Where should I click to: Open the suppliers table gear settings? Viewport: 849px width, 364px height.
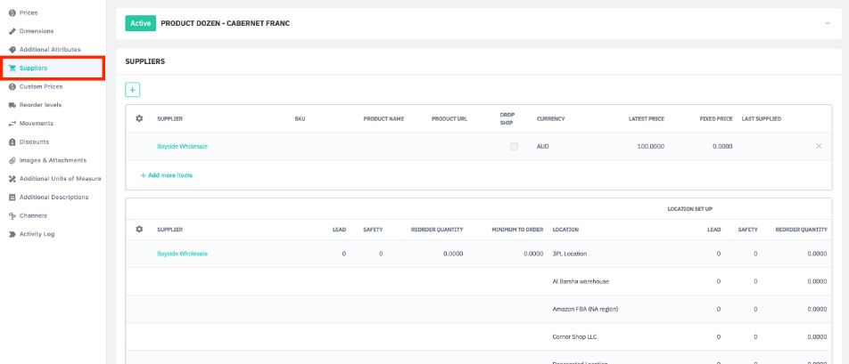[x=139, y=118]
